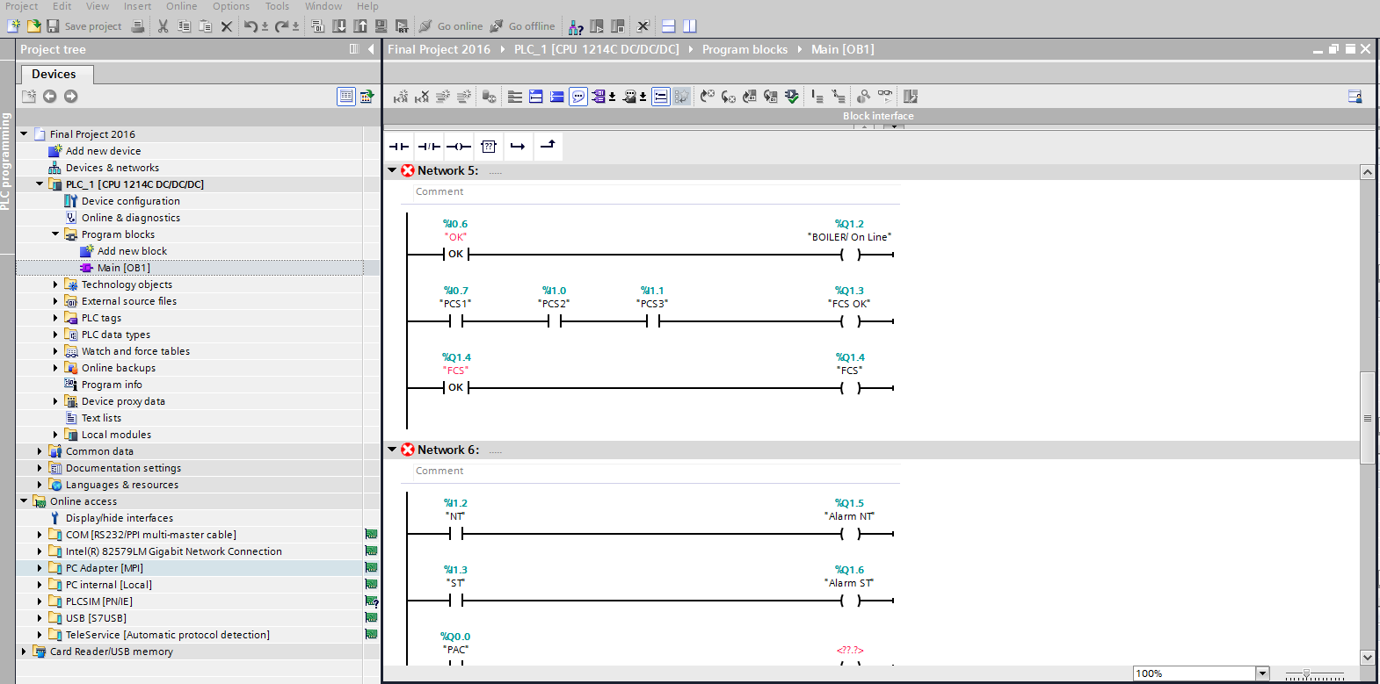The height and width of the screenshot is (684, 1380).
Task: Select Main [OB1] in project tree
Action: coord(124,268)
